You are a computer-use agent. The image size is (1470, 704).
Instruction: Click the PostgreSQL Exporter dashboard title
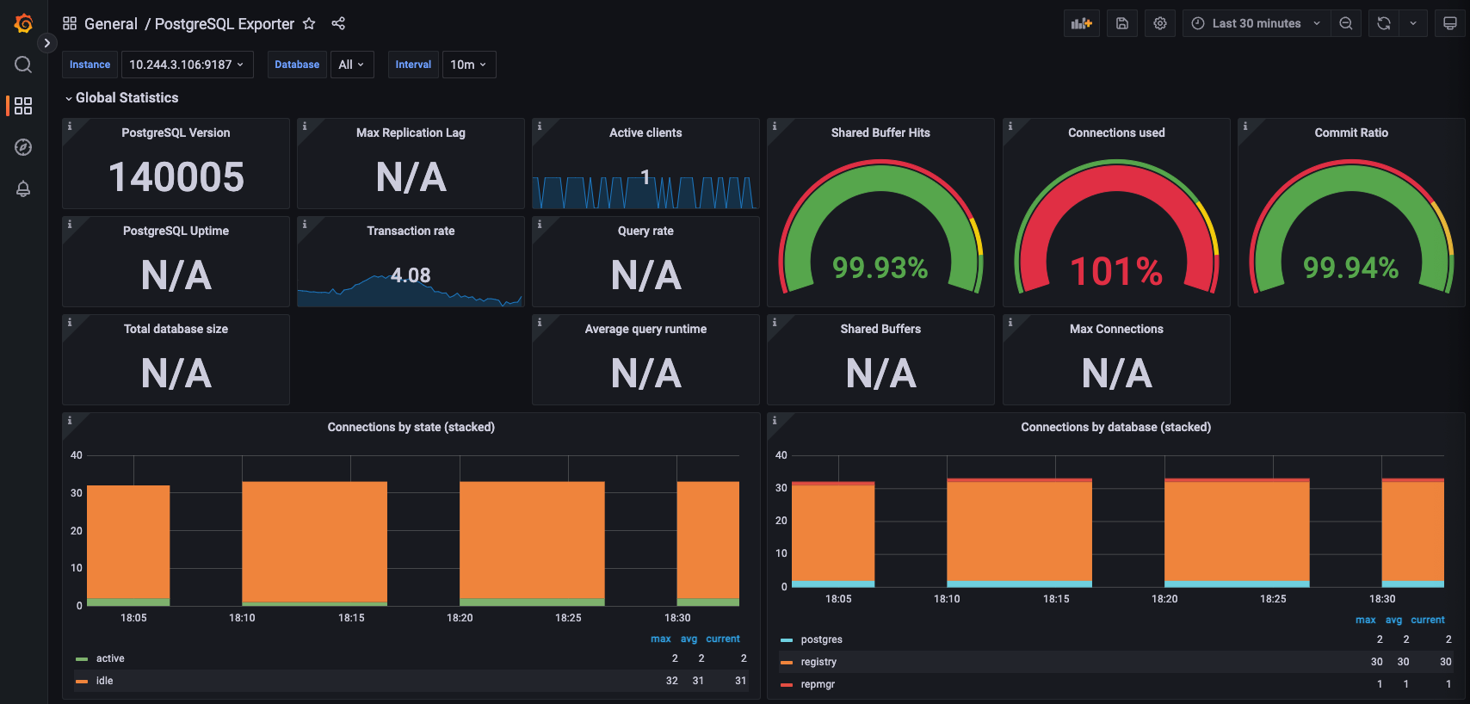point(225,24)
